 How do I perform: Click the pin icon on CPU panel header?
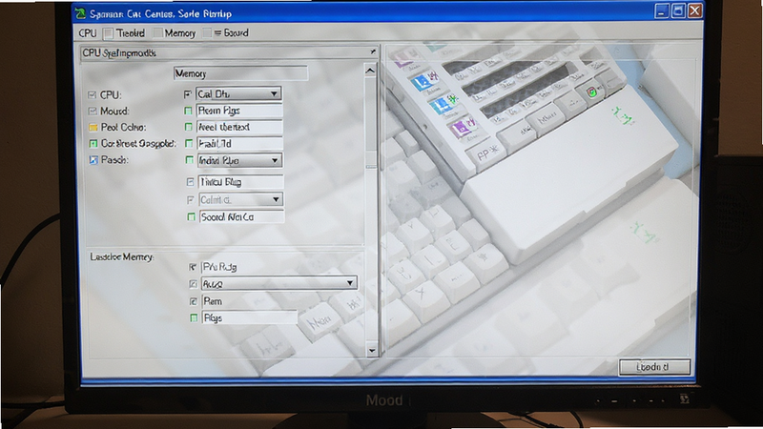(373, 51)
